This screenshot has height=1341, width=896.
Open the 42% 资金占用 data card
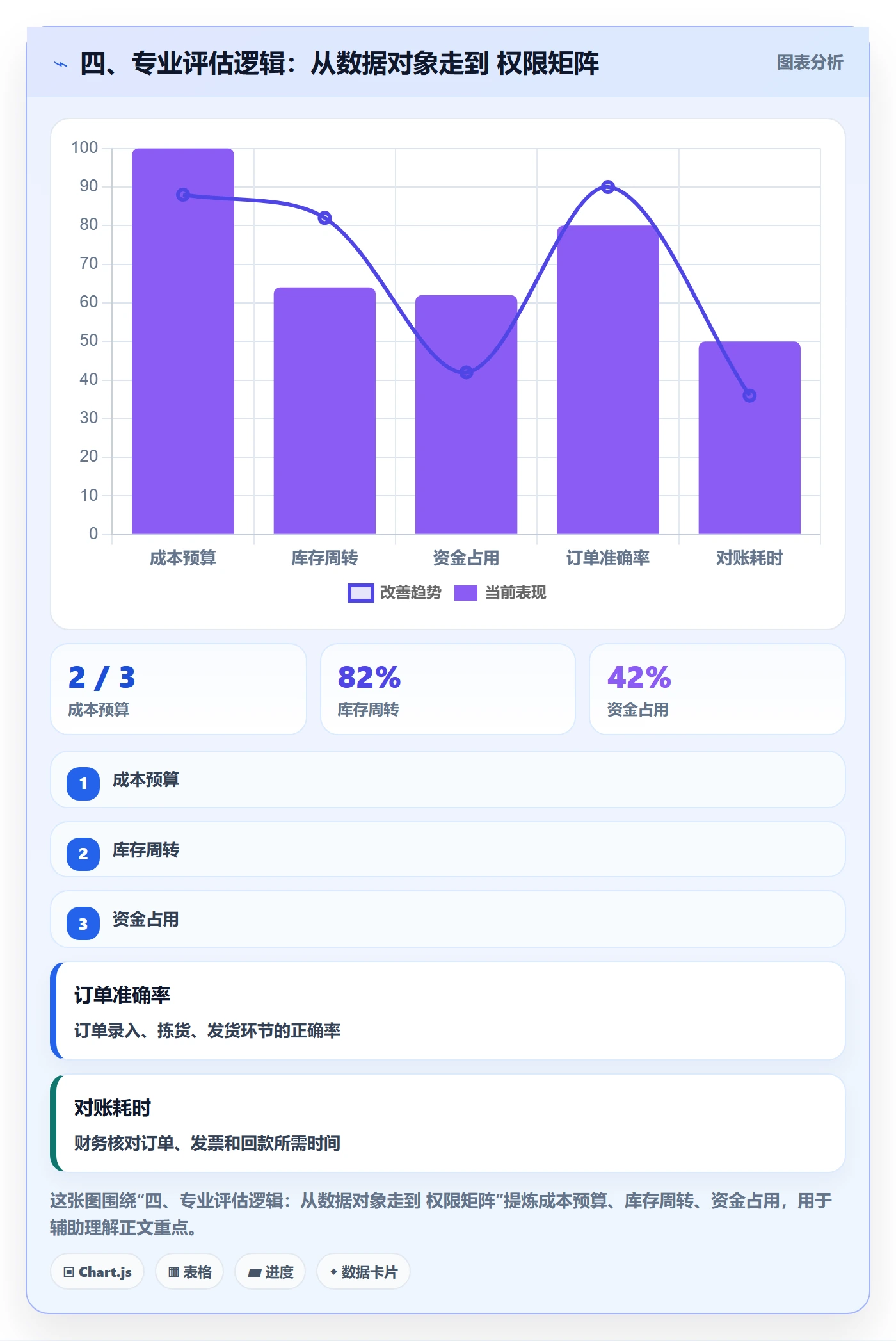tap(717, 689)
